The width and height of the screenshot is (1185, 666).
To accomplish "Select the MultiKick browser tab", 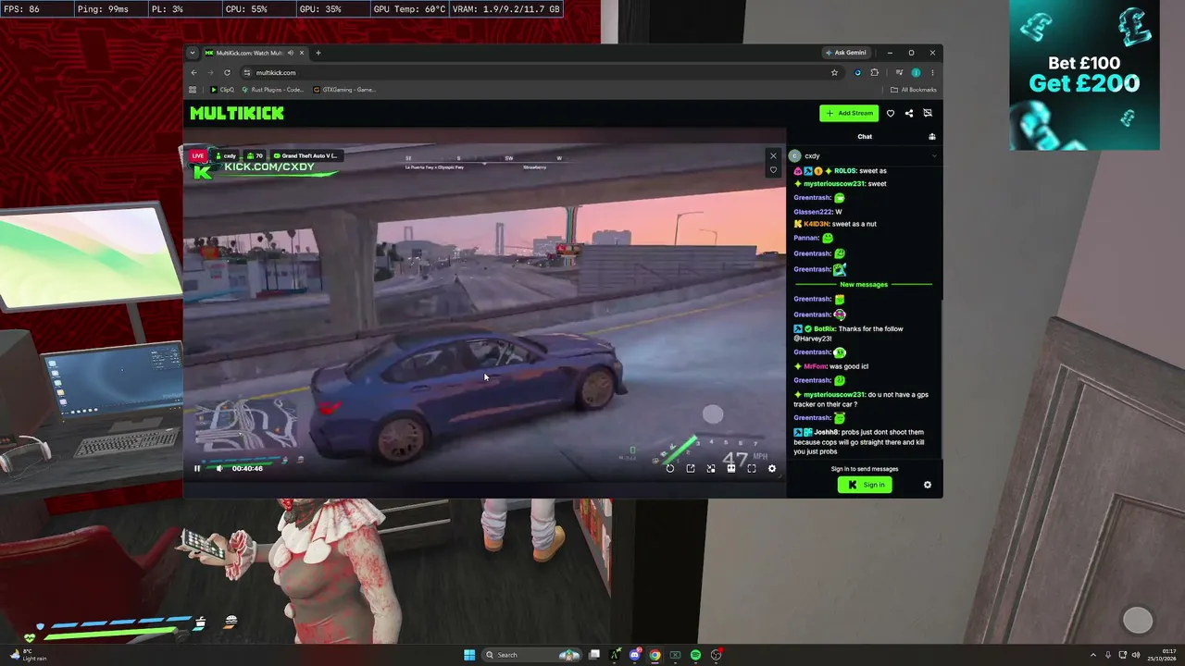I will [x=254, y=53].
